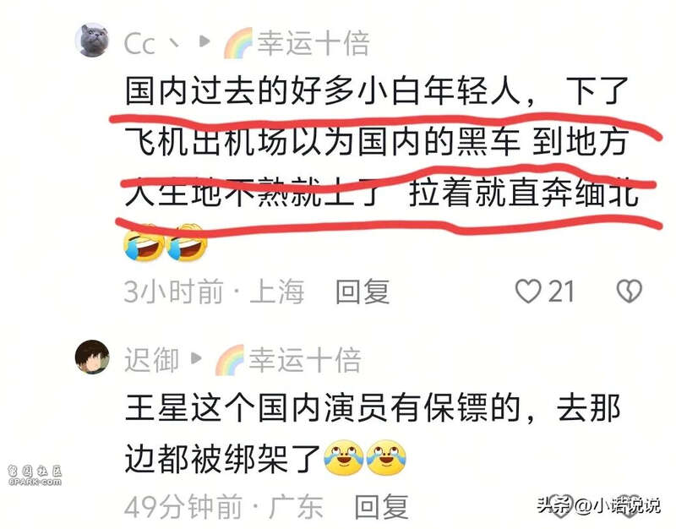Click reply arrow after Cc name

[204, 41]
